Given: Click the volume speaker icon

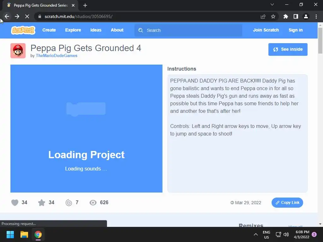Looking at the screenshot, I should [286, 234].
